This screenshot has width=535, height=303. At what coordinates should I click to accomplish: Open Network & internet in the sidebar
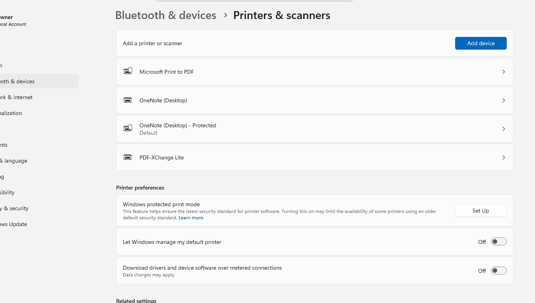(x=17, y=97)
